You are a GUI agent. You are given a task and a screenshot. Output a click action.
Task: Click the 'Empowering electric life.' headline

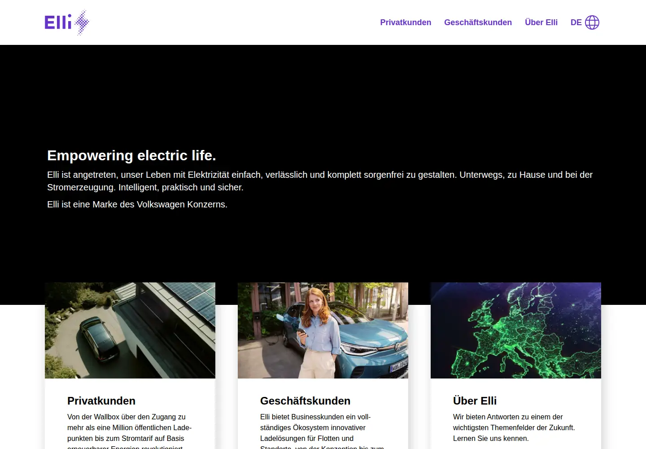131,155
